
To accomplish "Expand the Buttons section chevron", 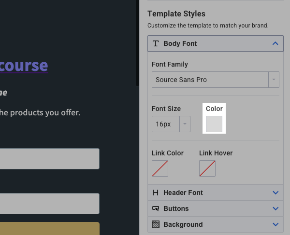I will tap(275, 208).
